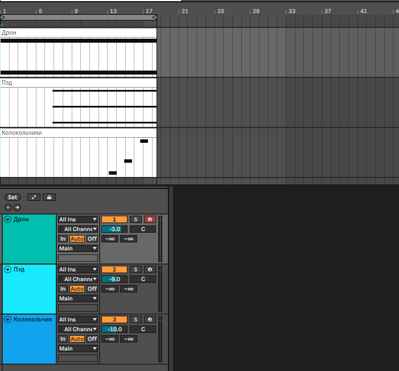This screenshot has width=399, height=371.
Task: Open the All Ins input dropdown on Дрон
Action: (x=78, y=219)
